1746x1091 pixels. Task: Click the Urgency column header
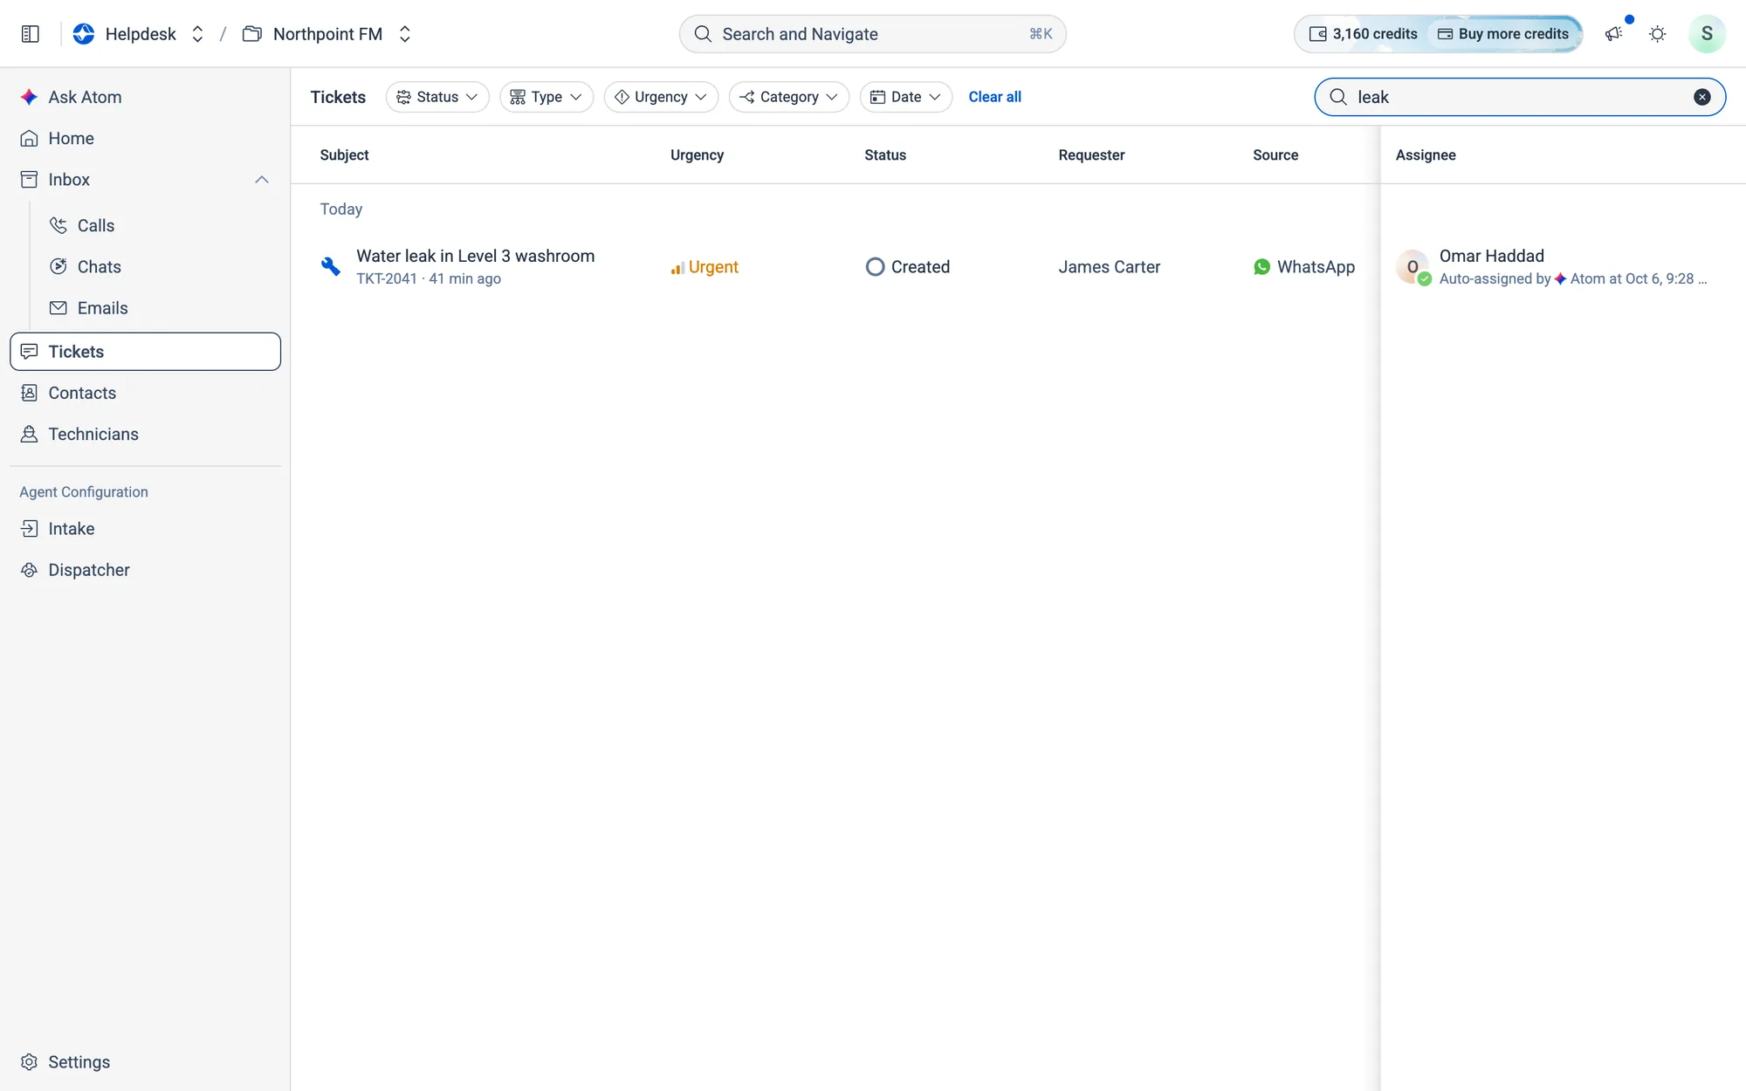(x=697, y=154)
